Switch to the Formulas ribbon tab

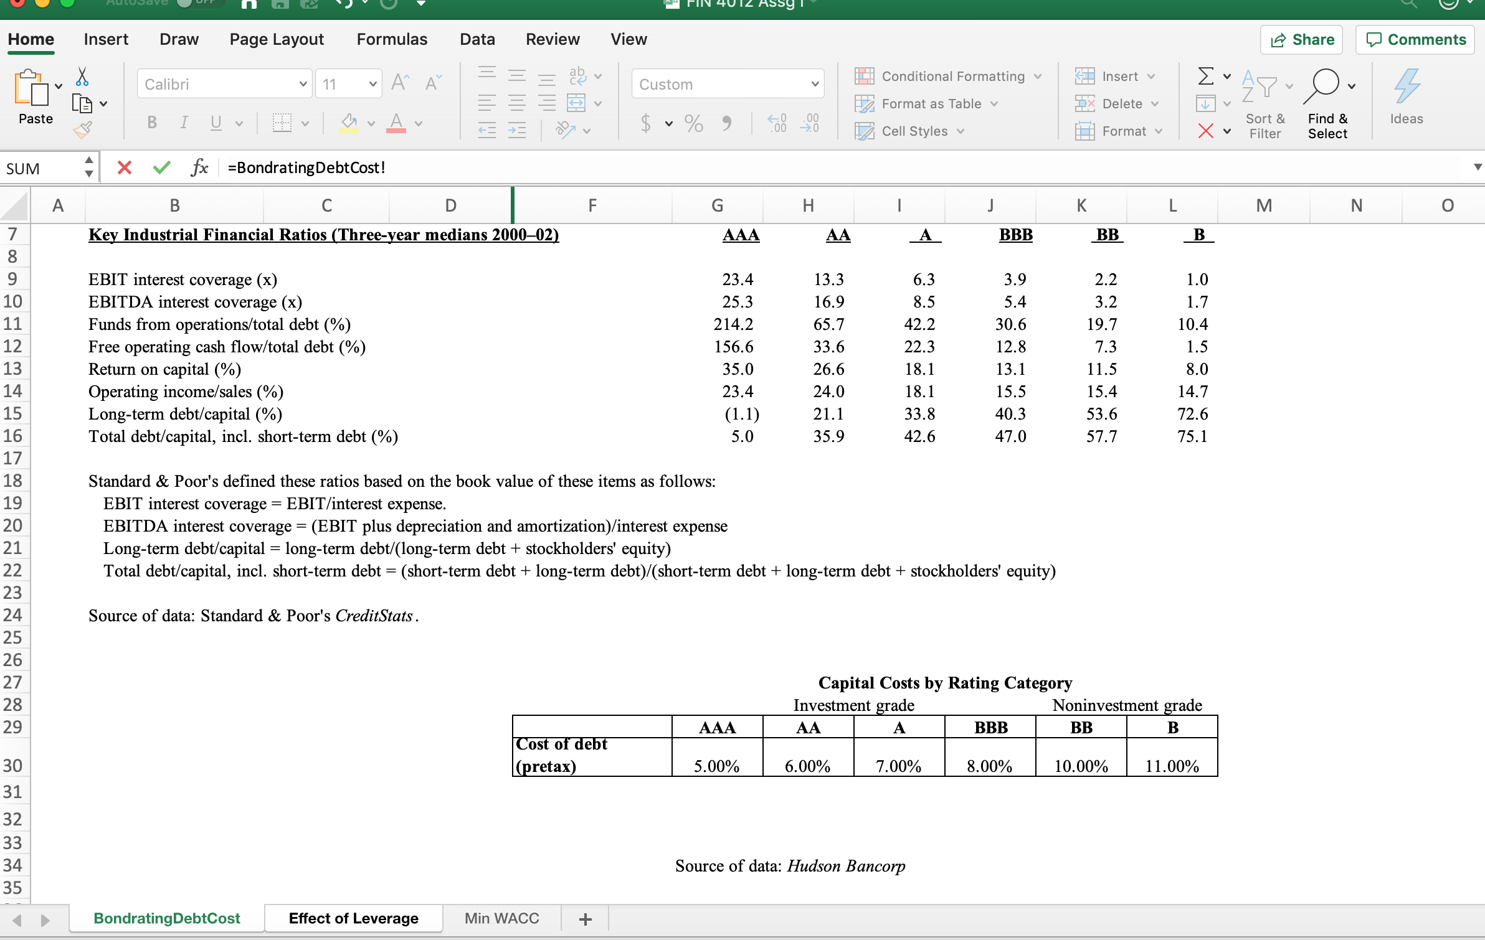tap(391, 39)
